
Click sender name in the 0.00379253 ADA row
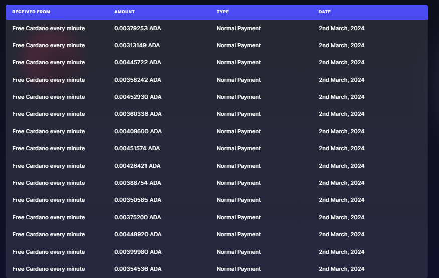pyautogui.click(x=49, y=28)
